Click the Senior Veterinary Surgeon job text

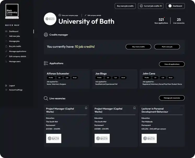click(56, 84)
